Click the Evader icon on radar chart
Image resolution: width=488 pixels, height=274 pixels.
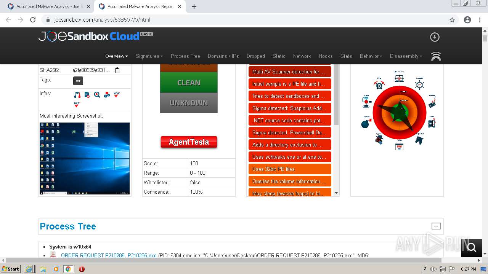[x=366, y=102]
